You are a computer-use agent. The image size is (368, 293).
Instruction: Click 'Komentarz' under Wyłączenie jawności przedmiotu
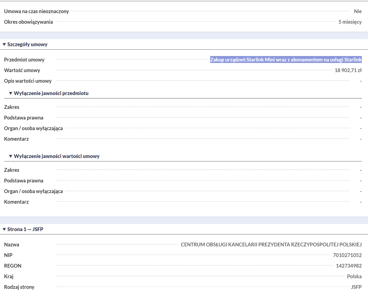(16, 139)
